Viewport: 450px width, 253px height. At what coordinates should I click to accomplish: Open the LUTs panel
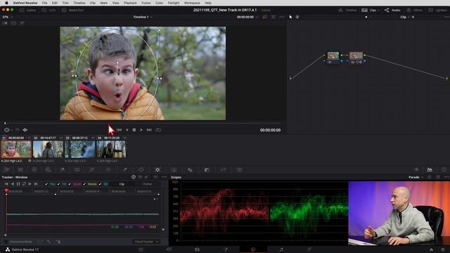(x=49, y=10)
